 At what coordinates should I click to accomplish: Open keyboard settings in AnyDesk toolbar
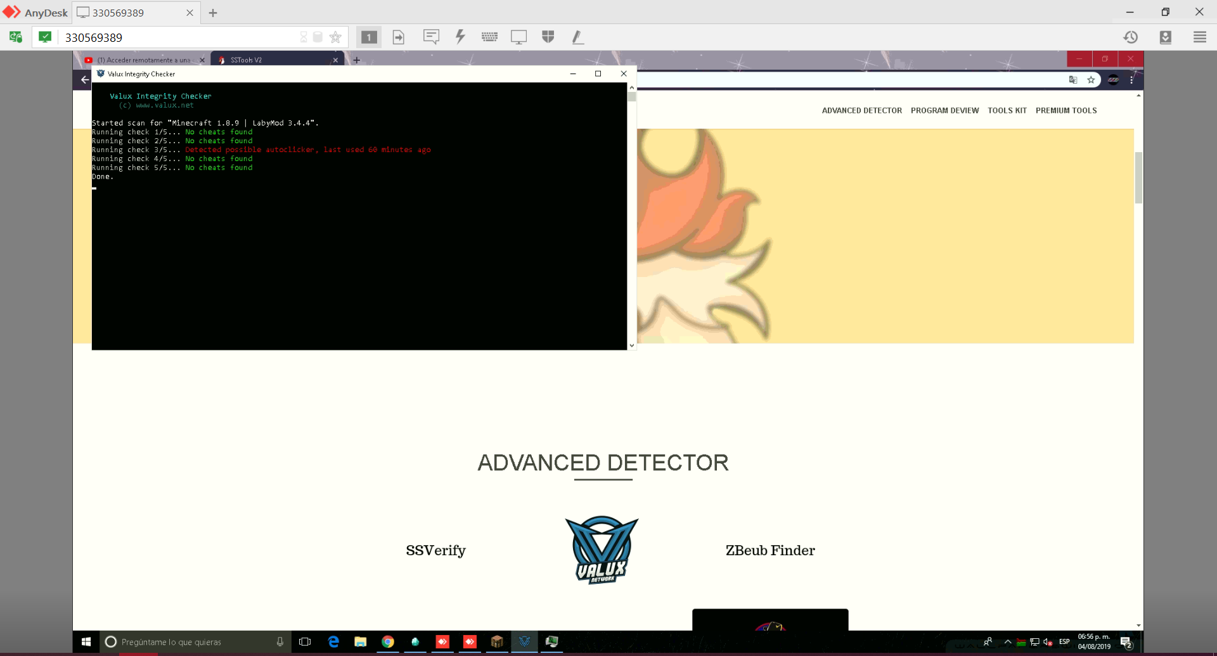click(490, 37)
